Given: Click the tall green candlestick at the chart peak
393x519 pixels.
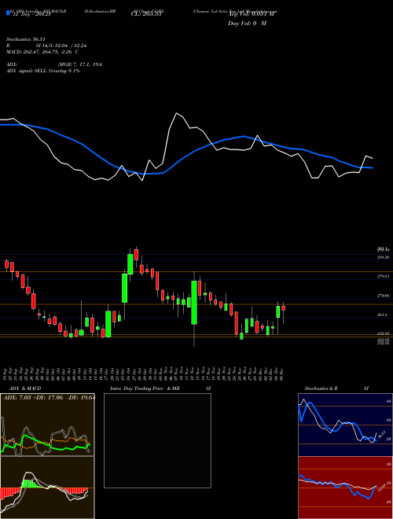Looking at the screenshot, I should [x=130, y=264].
